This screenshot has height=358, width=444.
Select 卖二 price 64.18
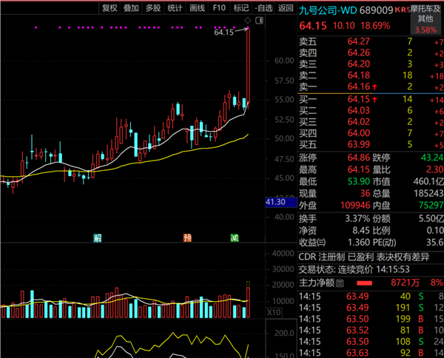358,75
